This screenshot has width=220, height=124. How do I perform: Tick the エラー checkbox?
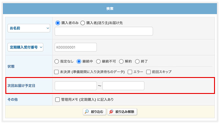130,72
